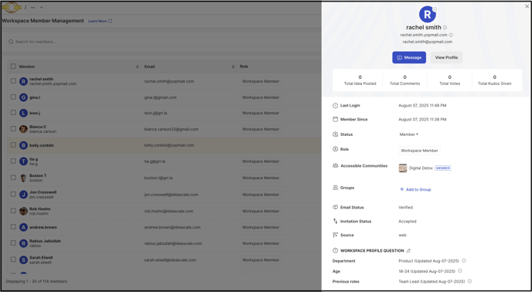Click the gina.l avatar icon
Screen dimensions: 532x292
(x=23, y=97)
